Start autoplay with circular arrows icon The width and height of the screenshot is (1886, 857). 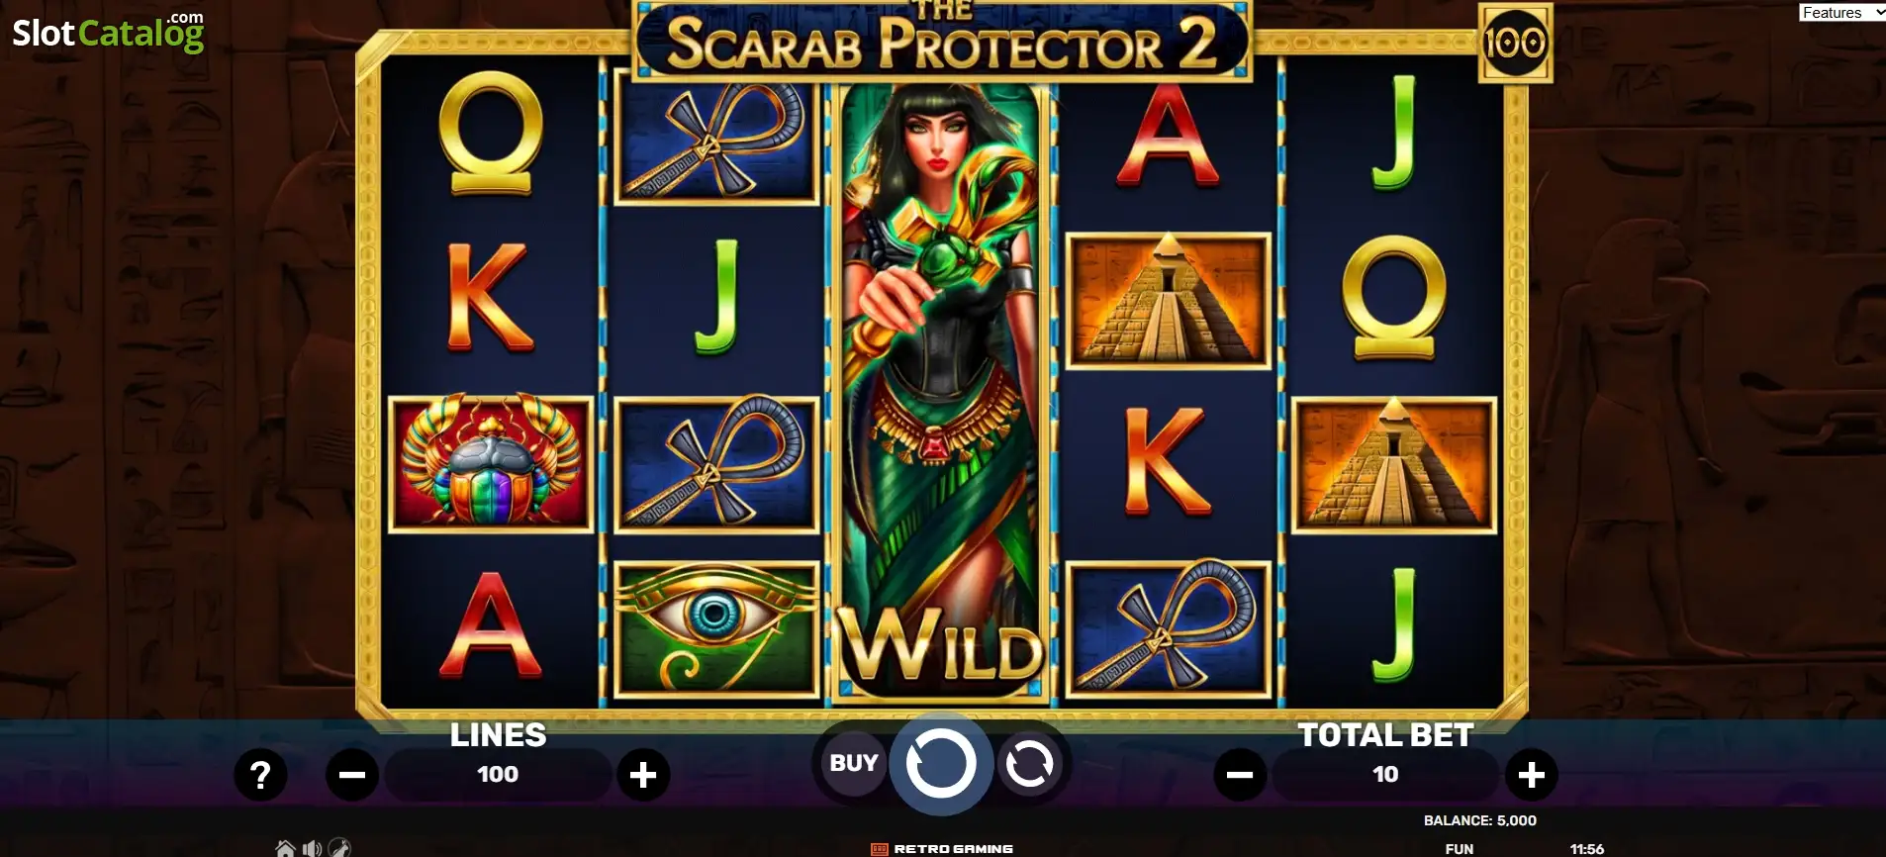[1029, 764]
